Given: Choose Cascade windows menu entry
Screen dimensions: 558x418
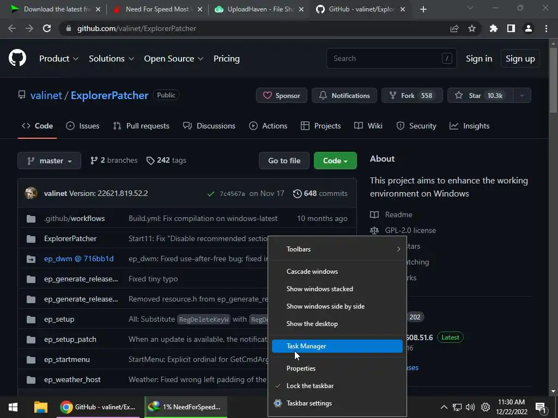Looking at the screenshot, I should 337,272.
